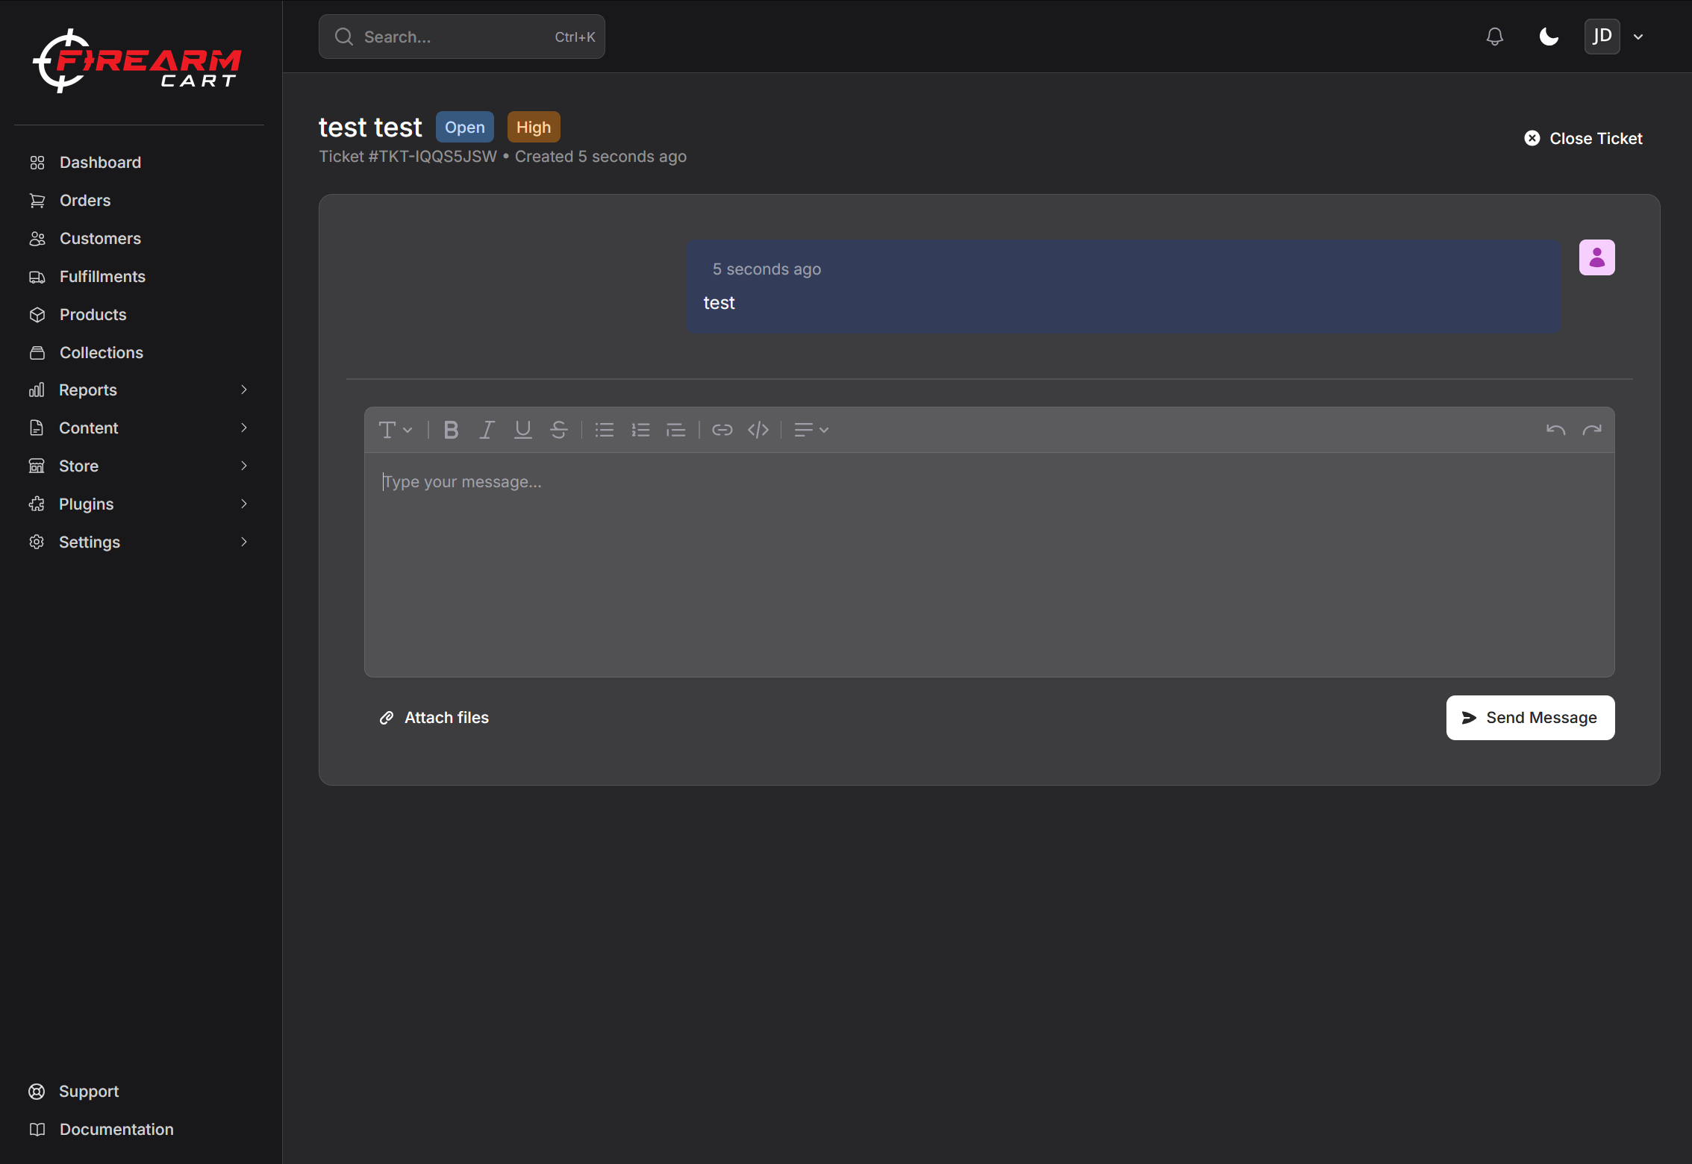Toggle dark mode moon icon
This screenshot has width=1692, height=1164.
1549,37
